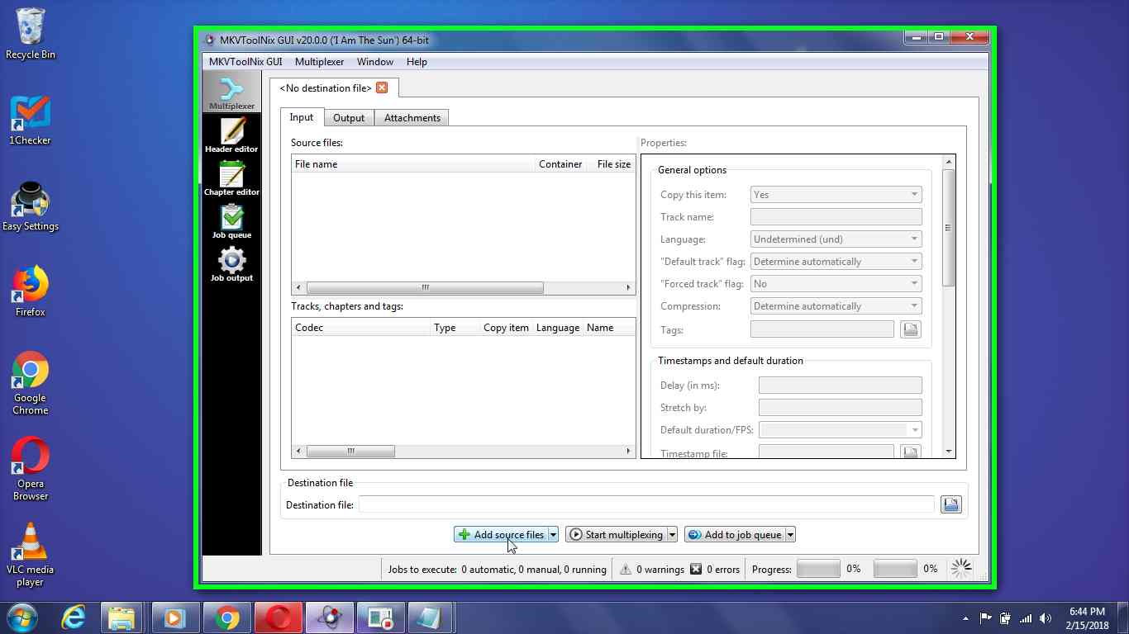The image size is (1129, 634).
Task: Open File Explorer from taskbar
Action: [x=121, y=617]
